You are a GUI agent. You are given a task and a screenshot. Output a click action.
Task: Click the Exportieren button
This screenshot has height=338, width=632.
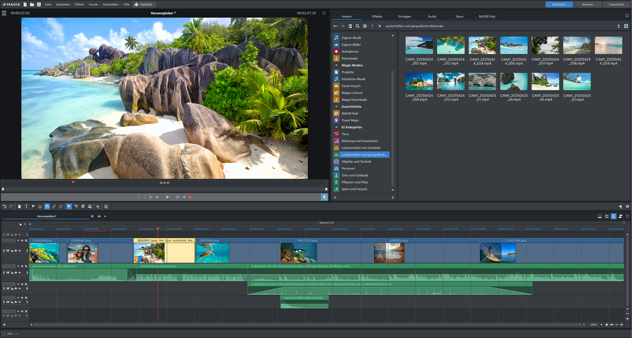click(x=616, y=4)
